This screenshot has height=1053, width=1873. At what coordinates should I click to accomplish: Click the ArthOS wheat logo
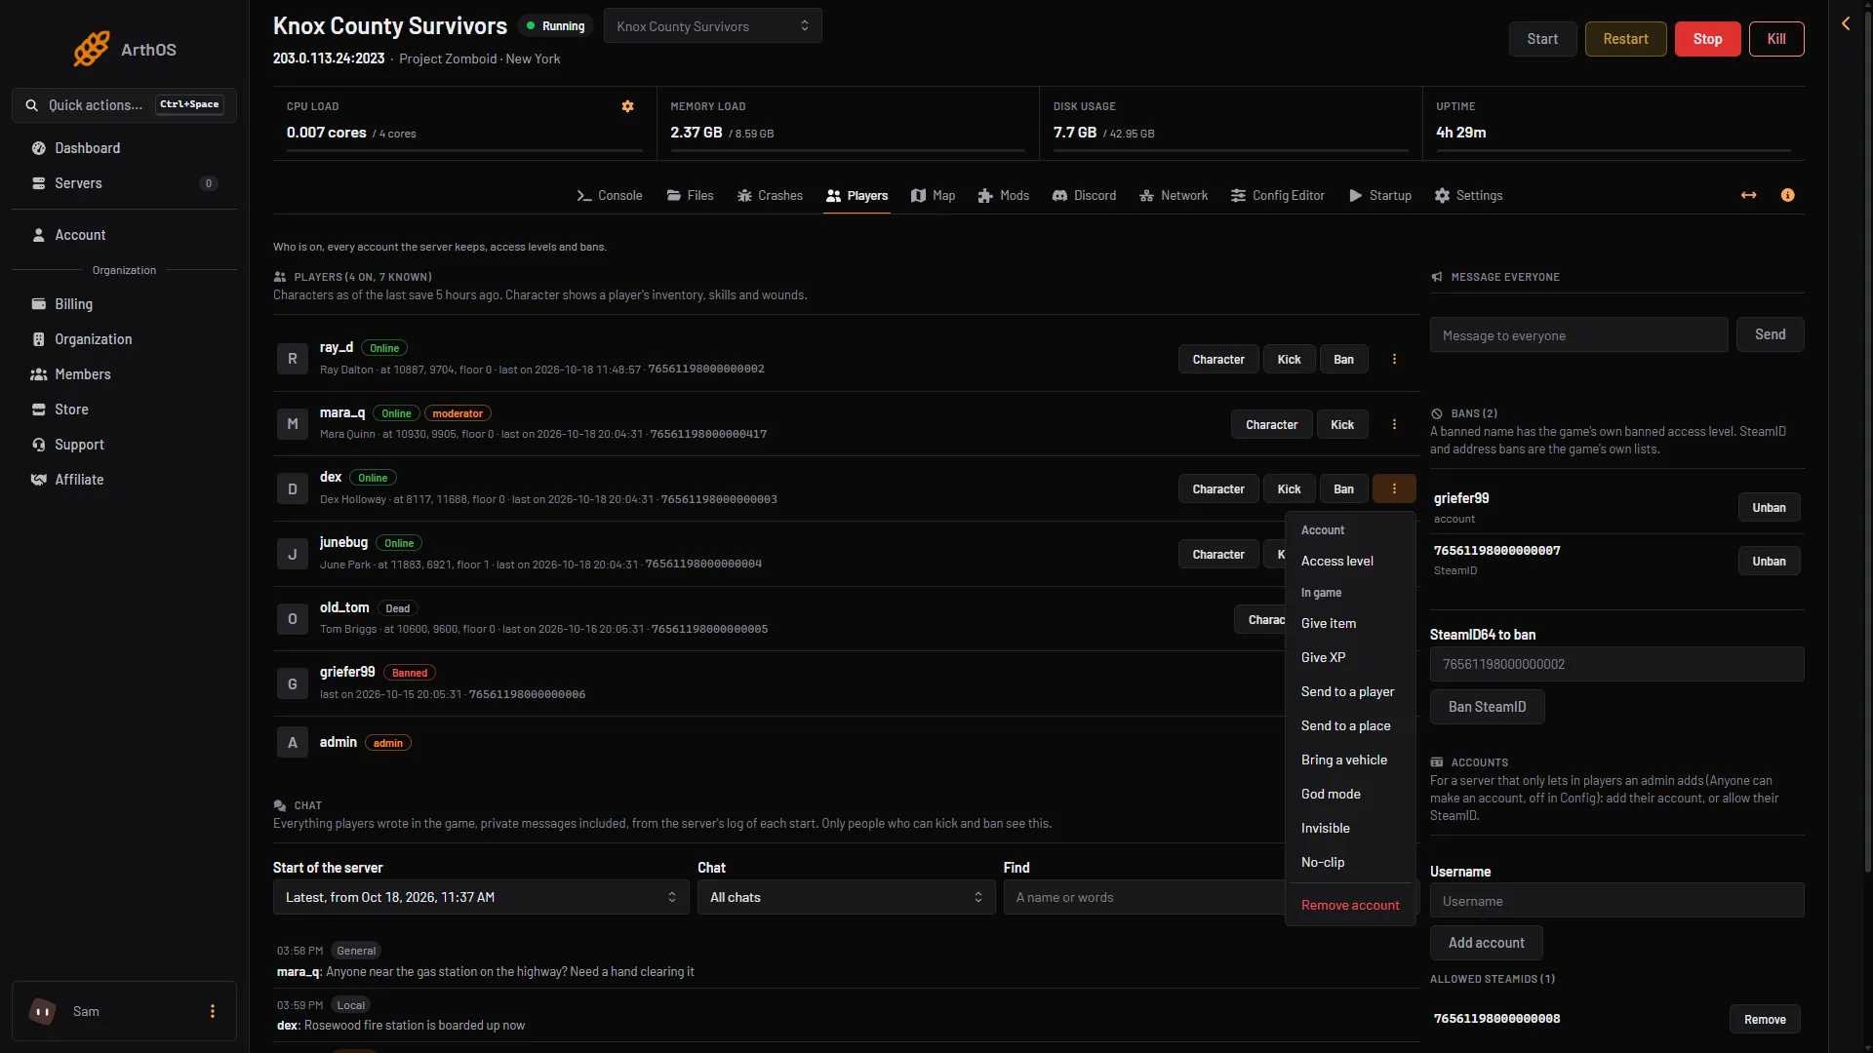(92, 49)
